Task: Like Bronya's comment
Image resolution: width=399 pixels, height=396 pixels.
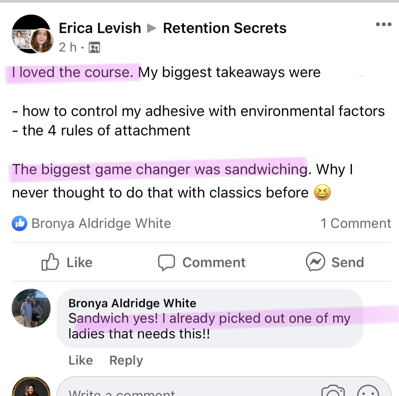Action: pyautogui.click(x=81, y=360)
